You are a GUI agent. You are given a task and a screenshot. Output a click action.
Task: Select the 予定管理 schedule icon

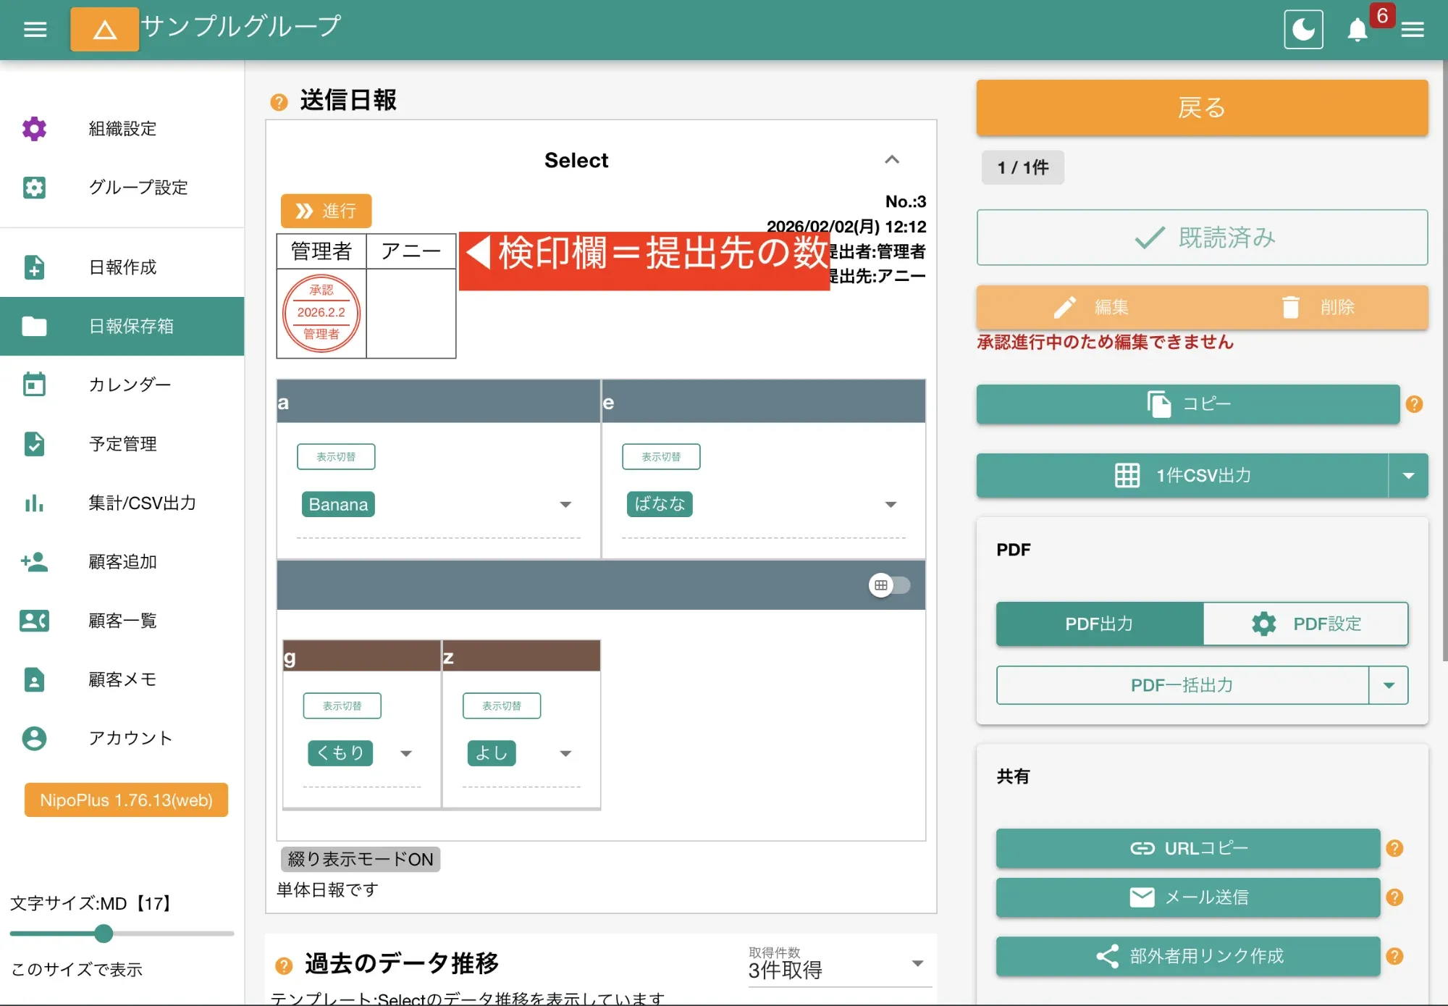click(x=34, y=444)
